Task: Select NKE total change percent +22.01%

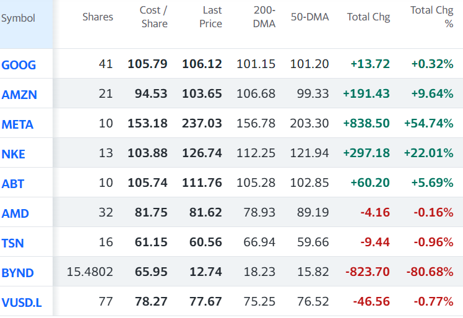Action: [x=429, y=153]
